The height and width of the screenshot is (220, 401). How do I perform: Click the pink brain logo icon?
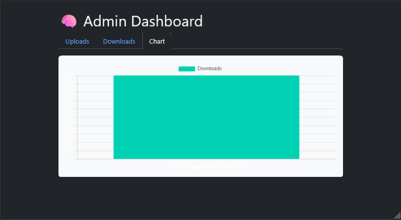coord(69,21)
